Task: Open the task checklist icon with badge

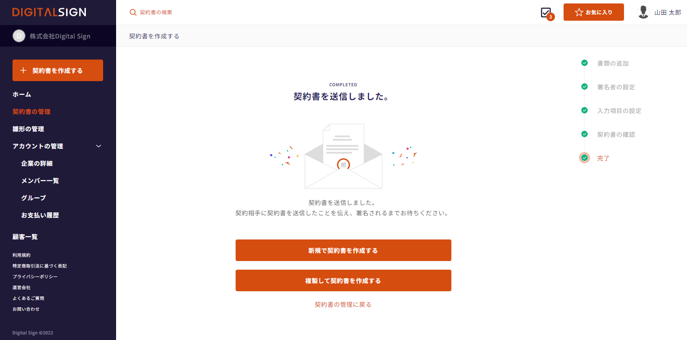Action: click(x=547, y=13)
